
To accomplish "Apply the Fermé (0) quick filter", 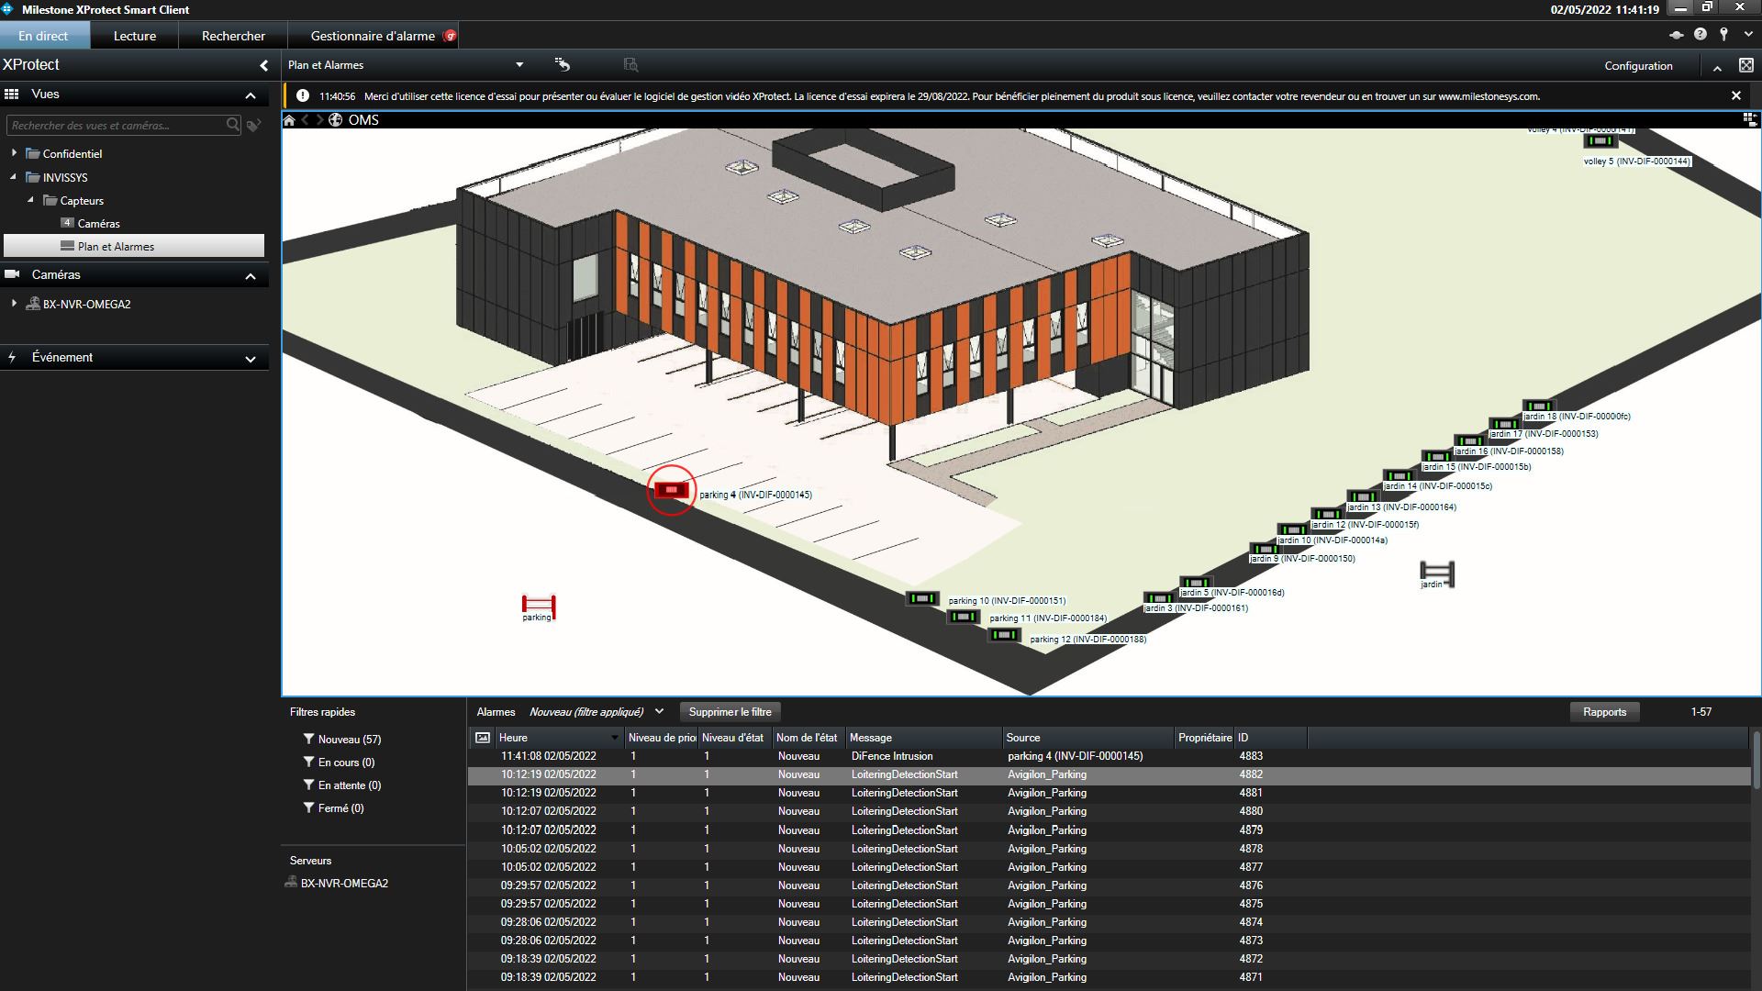I will 333,808.
